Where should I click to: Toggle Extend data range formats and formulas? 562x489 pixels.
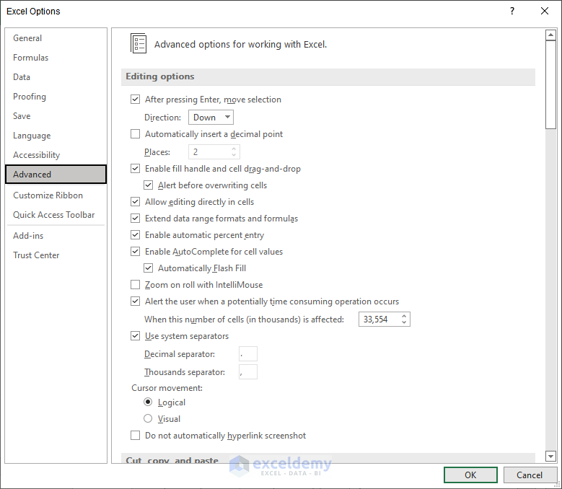click(135, 218)
